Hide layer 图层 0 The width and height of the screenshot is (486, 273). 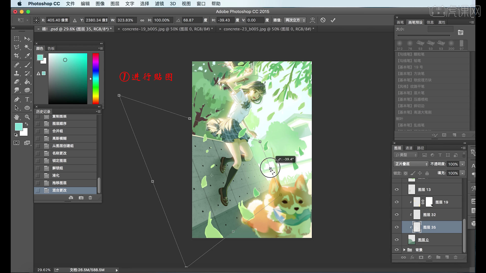(397, 240)
